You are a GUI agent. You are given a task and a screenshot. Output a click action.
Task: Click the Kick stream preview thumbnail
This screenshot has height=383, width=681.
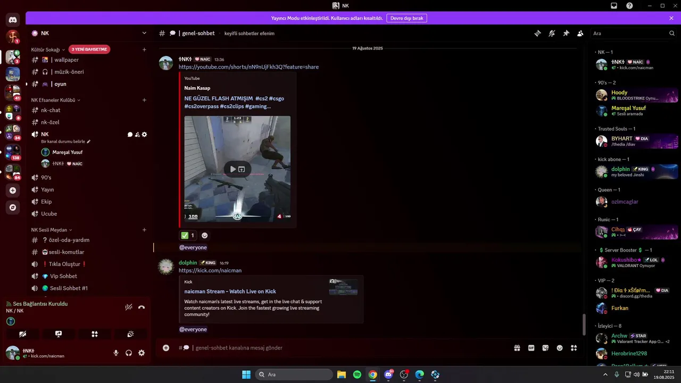tap(343, 287)
